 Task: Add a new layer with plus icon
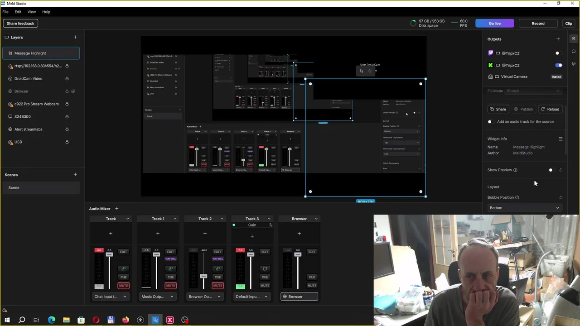click(75, 37)
